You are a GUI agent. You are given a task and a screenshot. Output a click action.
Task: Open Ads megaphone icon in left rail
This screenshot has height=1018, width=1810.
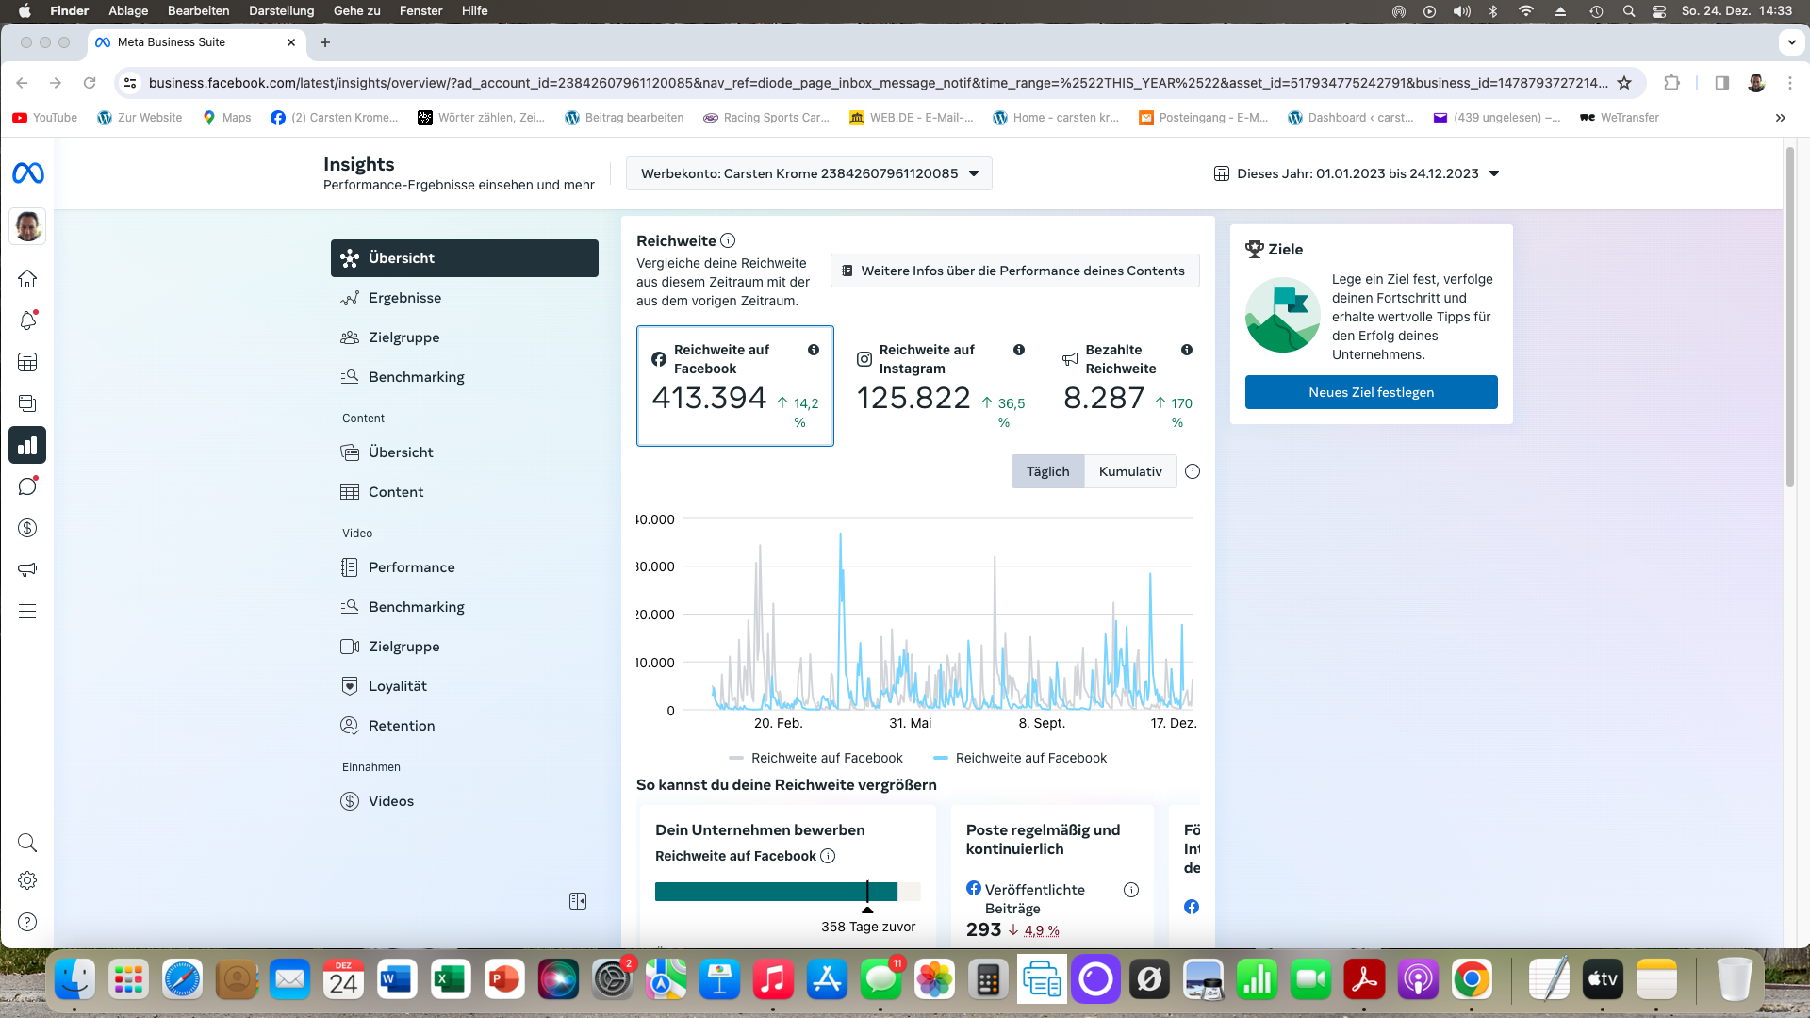click(27, 569)
